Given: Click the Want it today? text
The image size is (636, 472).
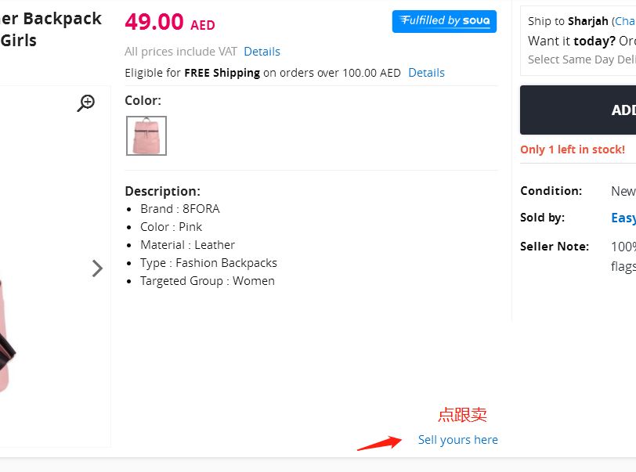Looking at the screenshot, I should (x=571, y=41).
